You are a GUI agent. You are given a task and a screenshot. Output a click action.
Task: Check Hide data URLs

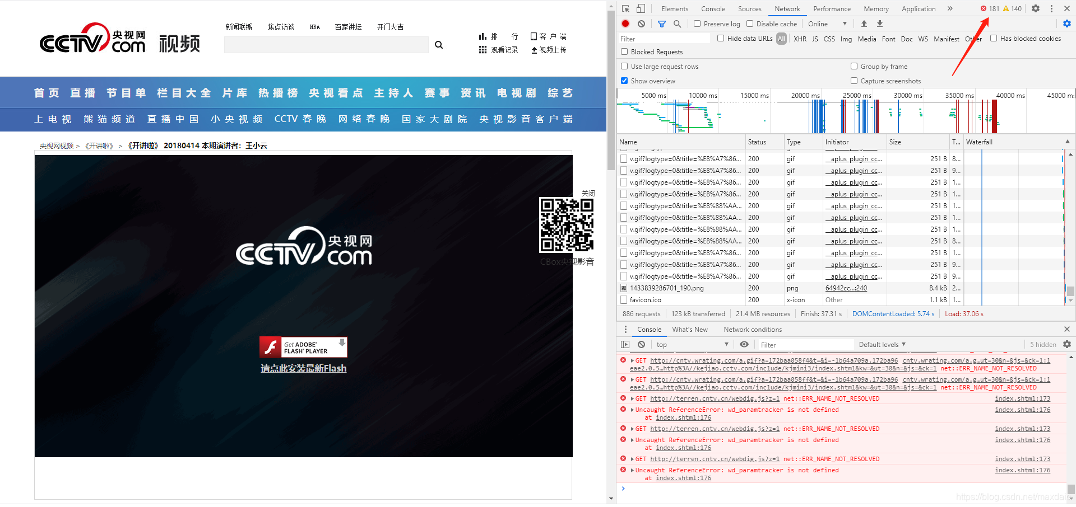pos(721,38)
